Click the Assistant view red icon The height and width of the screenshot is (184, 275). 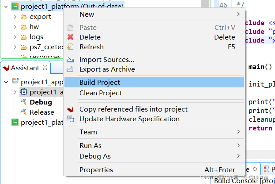(6, 68)
